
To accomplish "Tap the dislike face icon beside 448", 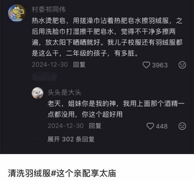I will [x=182, y=126].
